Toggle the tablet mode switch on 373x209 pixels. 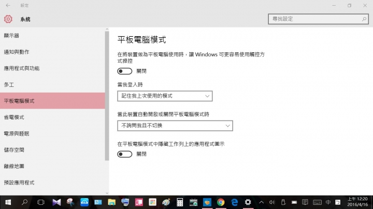click(x=125, y=71)
